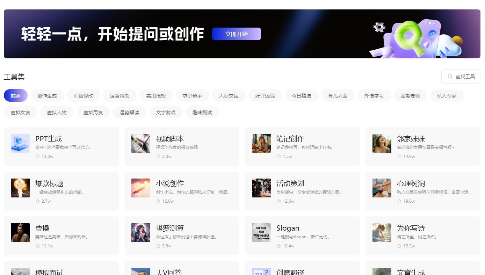
Task: Select the 运营策划 category tab
Action: pyautogui.click(x=120, y=96)
